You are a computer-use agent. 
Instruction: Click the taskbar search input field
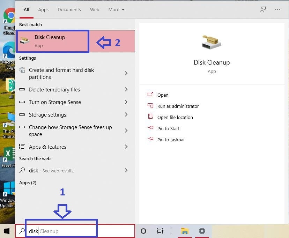[x=75, y=231]
